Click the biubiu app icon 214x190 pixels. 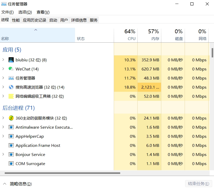point(11,60)
